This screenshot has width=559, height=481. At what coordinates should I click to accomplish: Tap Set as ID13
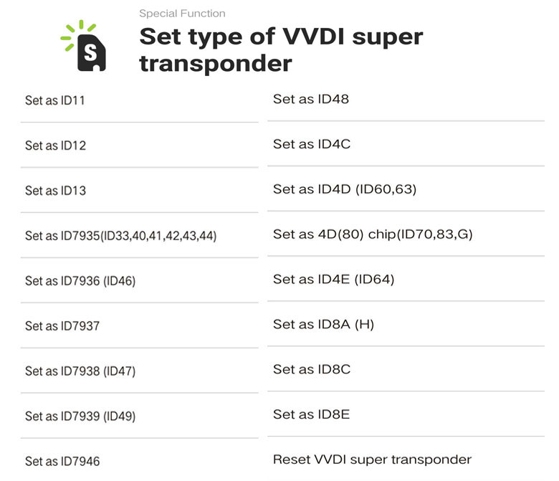(x=55, y=191)
